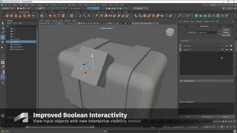Click the Play forward button on the timeline
Viewport: 237px width, 133px height.
[226, 122]
